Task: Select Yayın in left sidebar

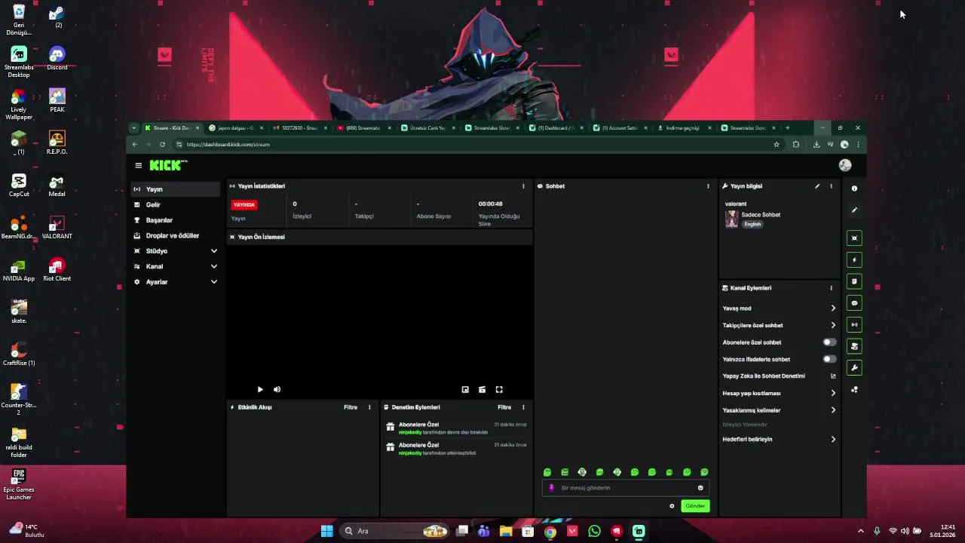Action: tap(175, 189)
